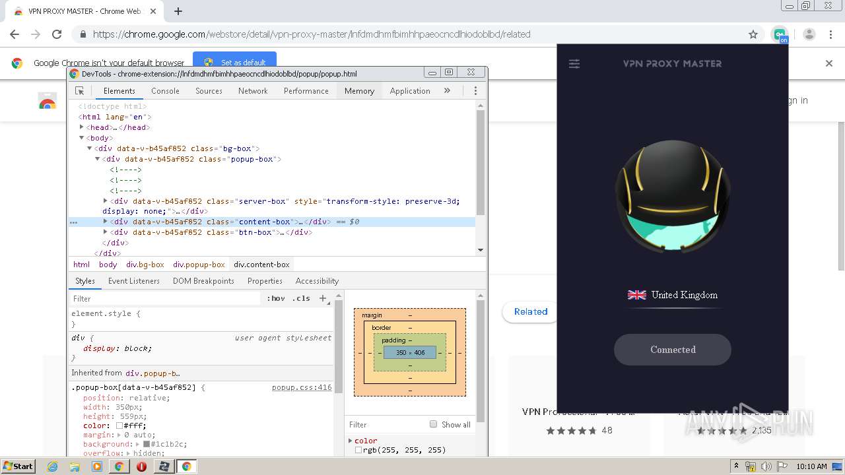Image resolution: width=845 pixels, height=475 pixels.
Task: Open the popup.css:416 source link
Action: click(302, 387)
